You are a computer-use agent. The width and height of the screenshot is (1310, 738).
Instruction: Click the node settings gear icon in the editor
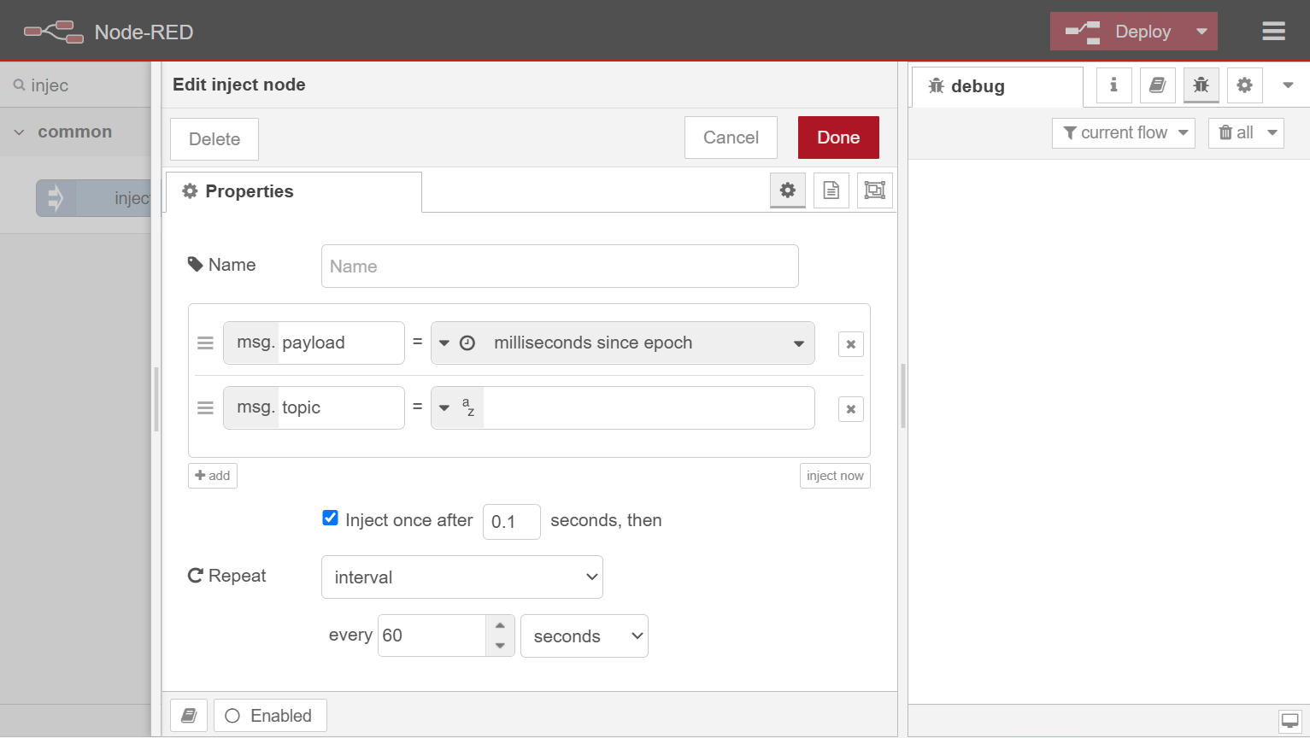coord(787,190)
